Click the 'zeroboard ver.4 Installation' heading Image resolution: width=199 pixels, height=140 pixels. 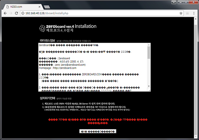click(x=71, y=26)
